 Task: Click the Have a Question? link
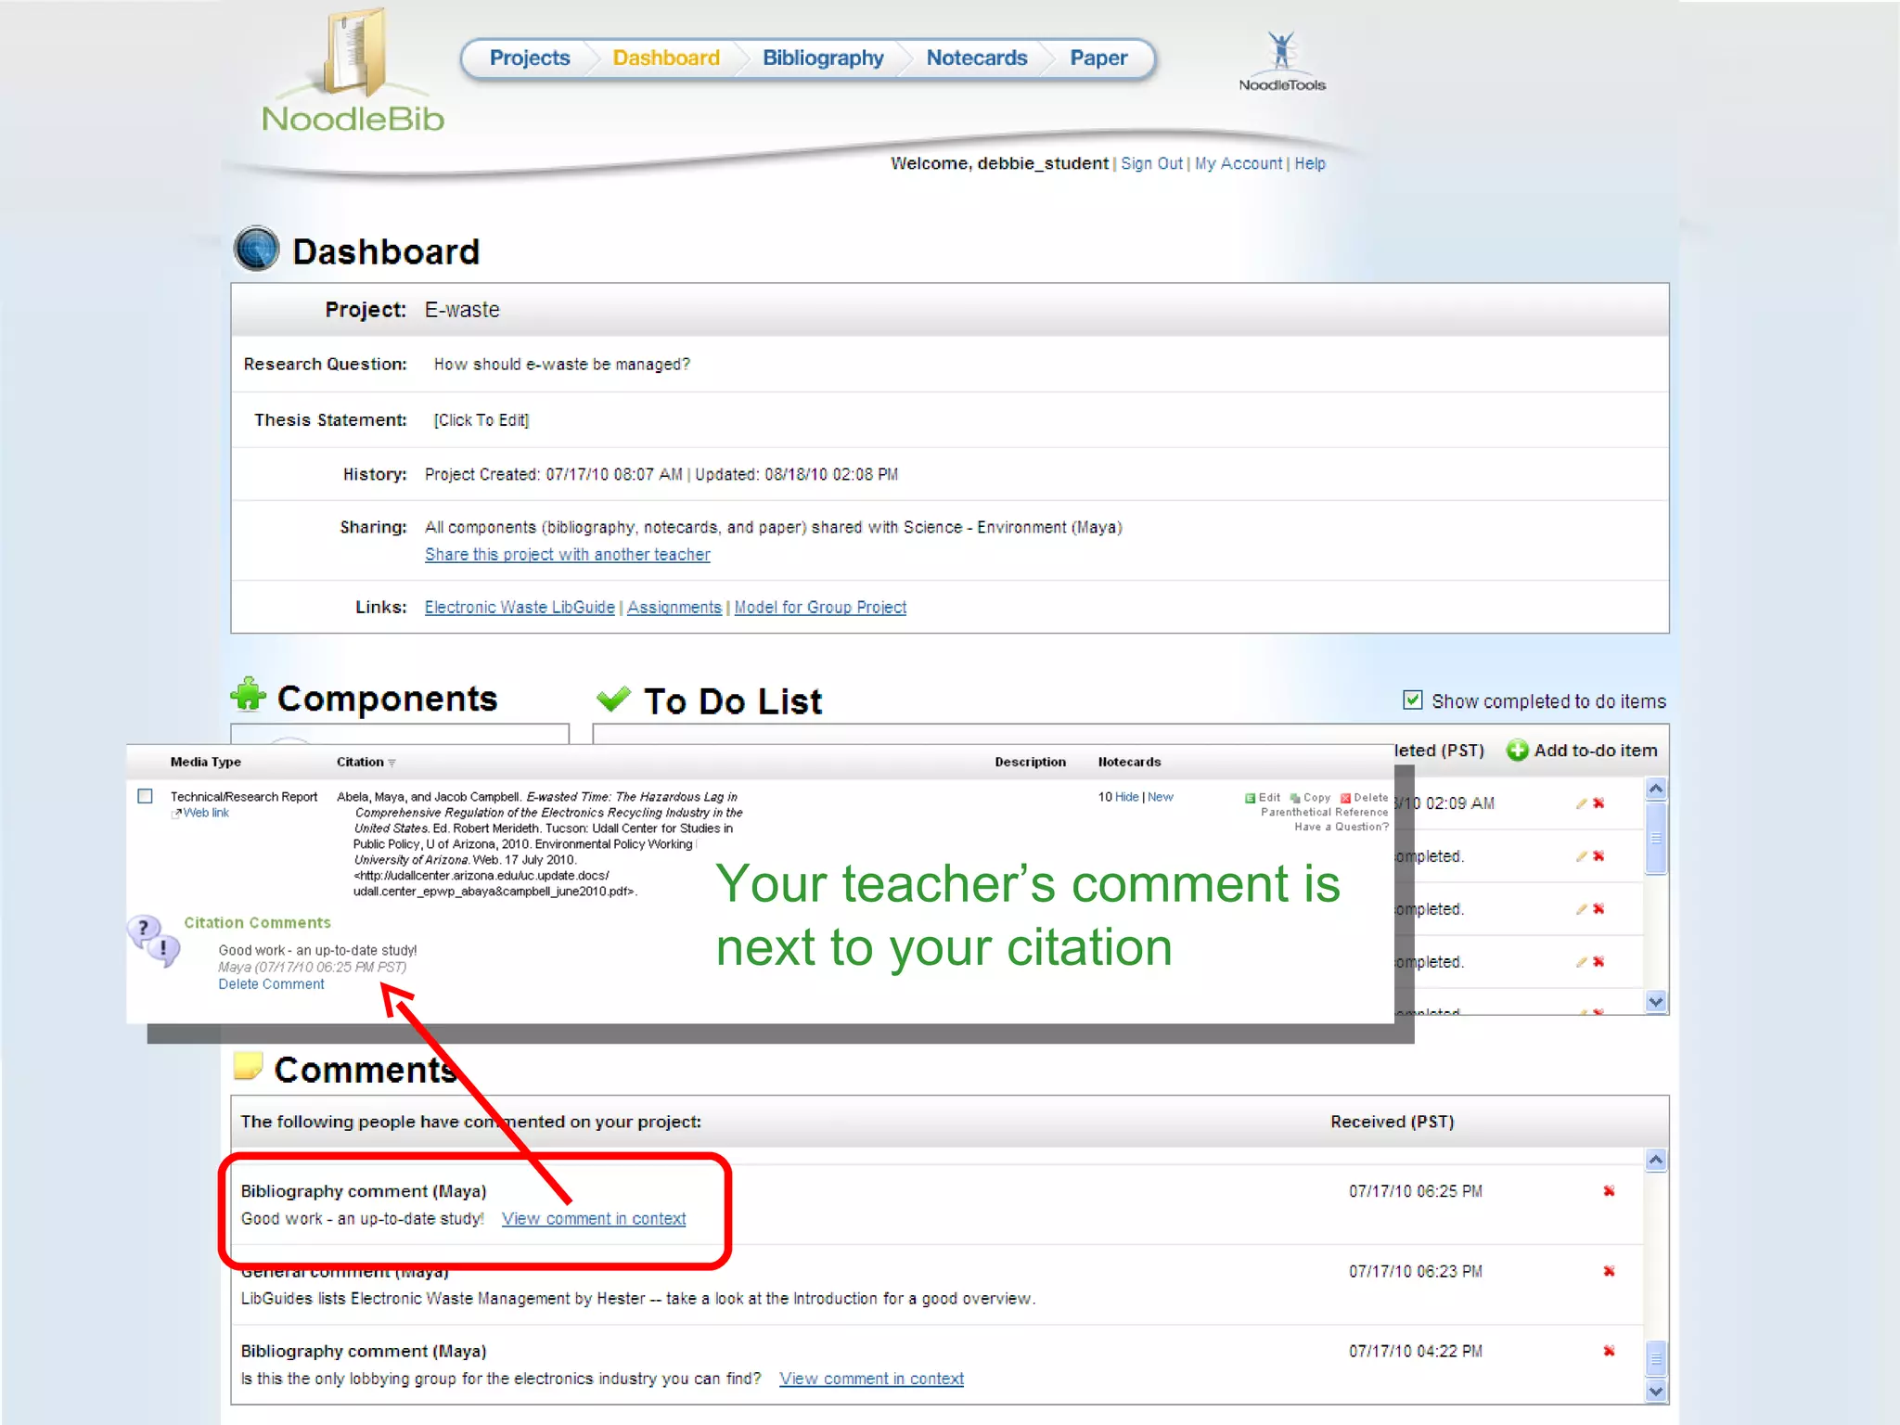click(x=1342, y=828)
